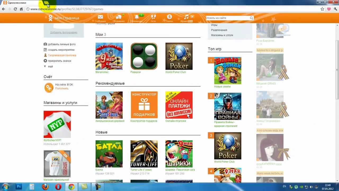339x191 pixels.
Task: Click the browser address bar
Action: tap(172, 9)
